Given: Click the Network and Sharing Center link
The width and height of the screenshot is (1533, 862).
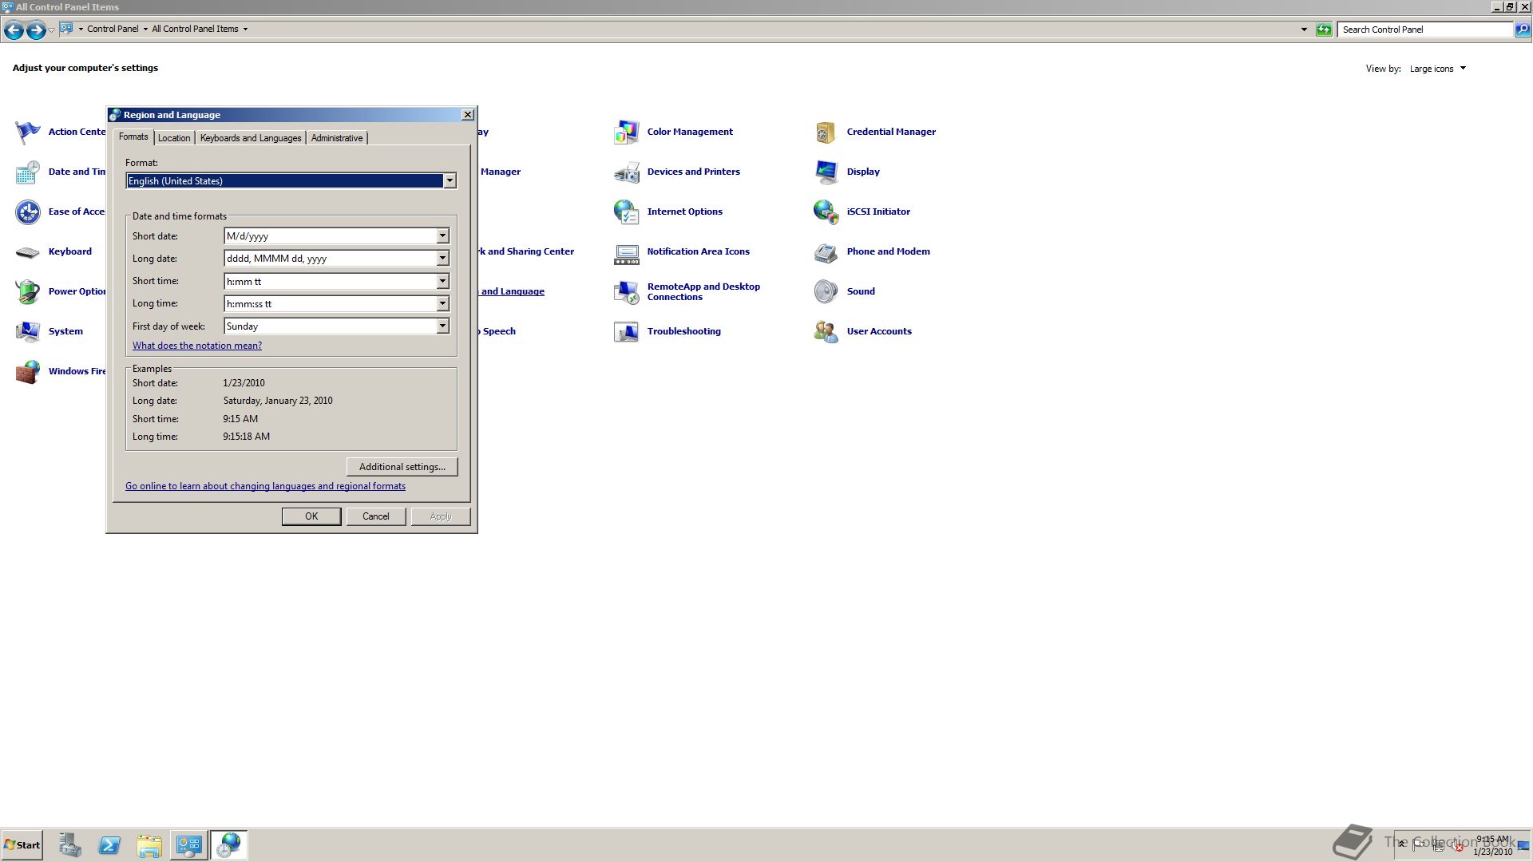Looking at the screenshot, I should coord(527,251).
